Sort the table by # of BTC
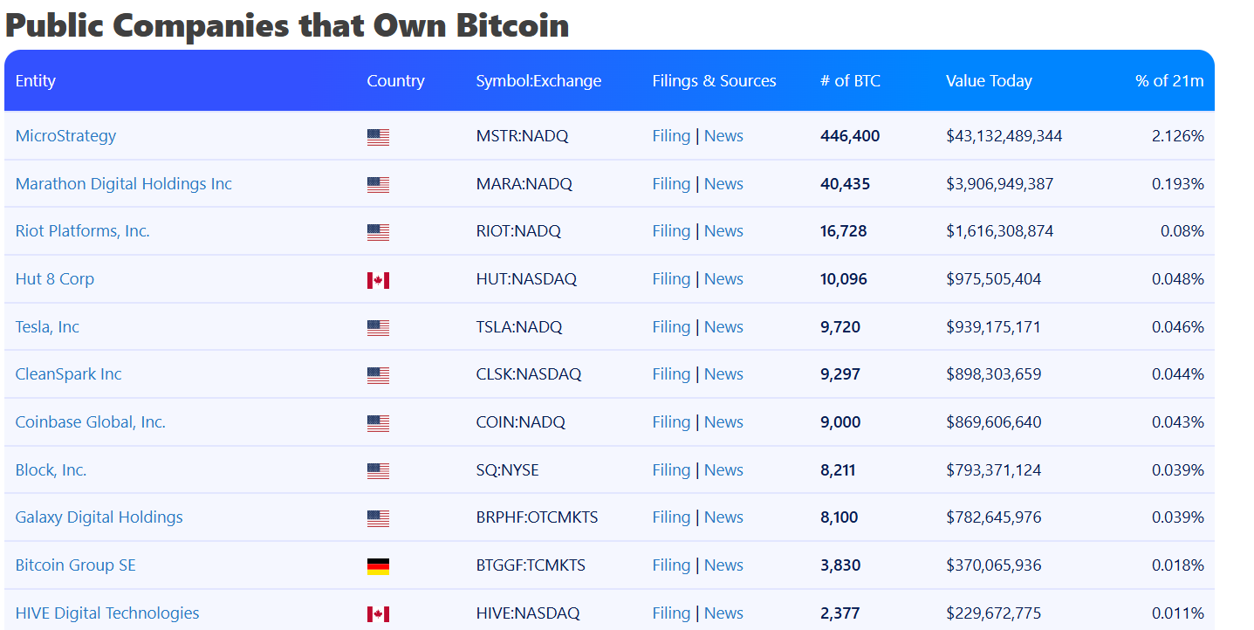 pos(851,80)
